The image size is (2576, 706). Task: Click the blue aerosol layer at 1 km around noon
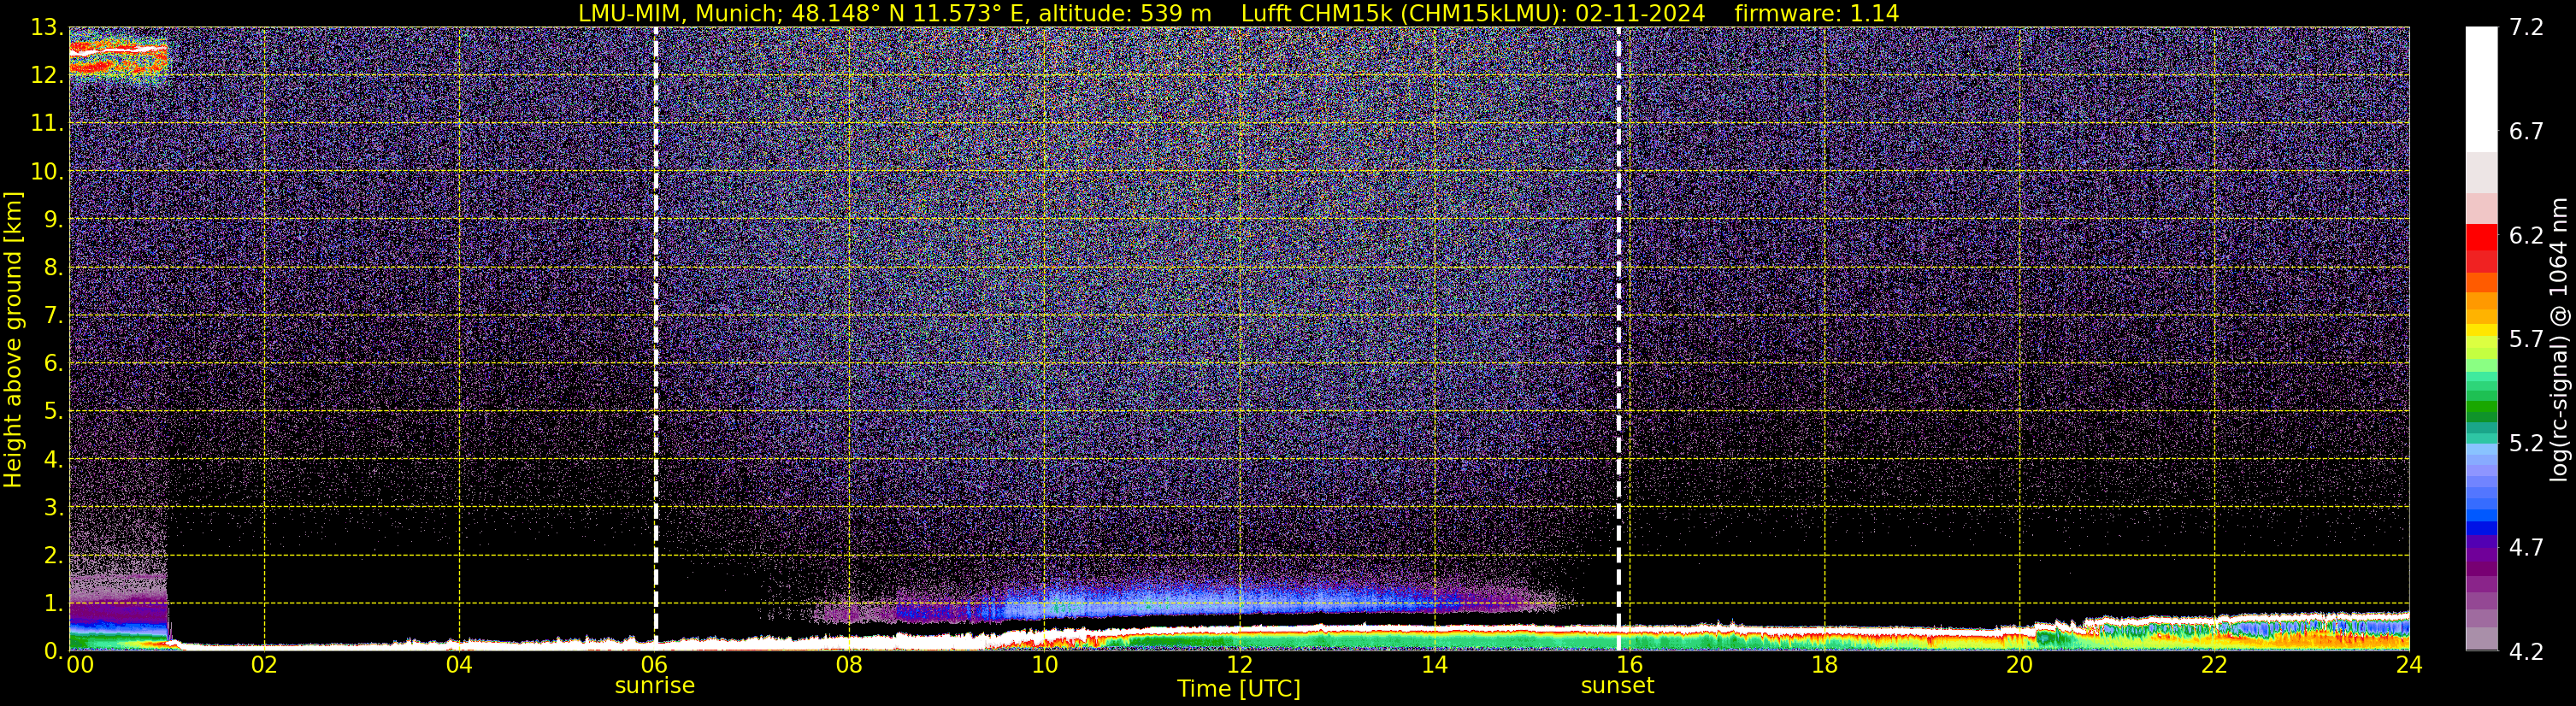point(1240,604)
